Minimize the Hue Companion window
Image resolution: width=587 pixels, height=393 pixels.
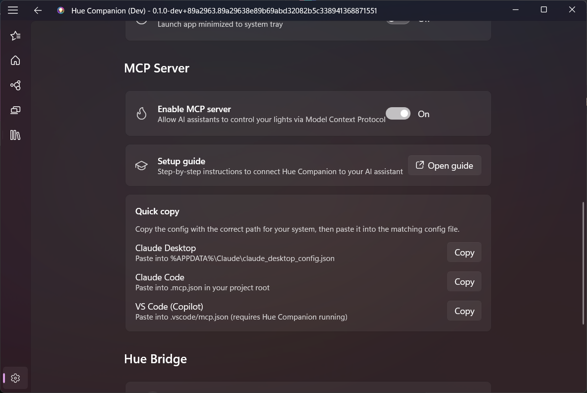pos(516,10)
